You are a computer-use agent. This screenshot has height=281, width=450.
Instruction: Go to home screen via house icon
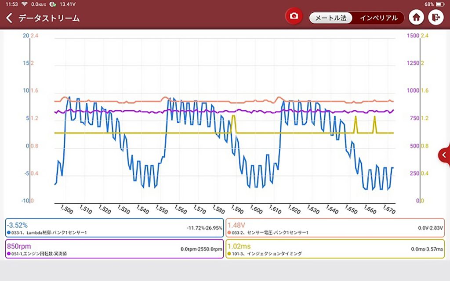coord(416,18)
